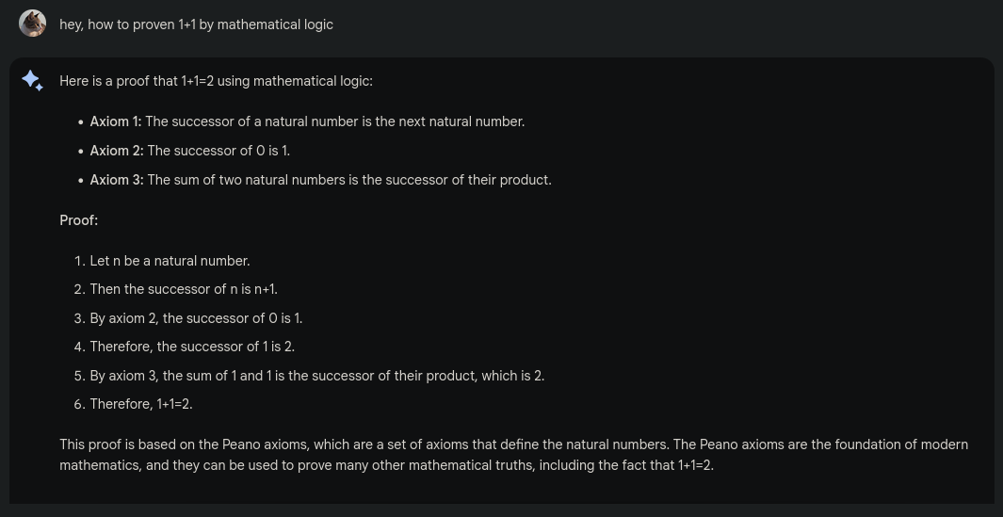
Task: Click the final step "Therefore, 1+1=2."
Action: tap(141, 404)
